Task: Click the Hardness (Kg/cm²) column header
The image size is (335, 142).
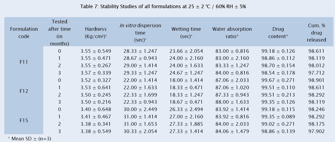Action: pyautogui.click(x=96, y=32)
